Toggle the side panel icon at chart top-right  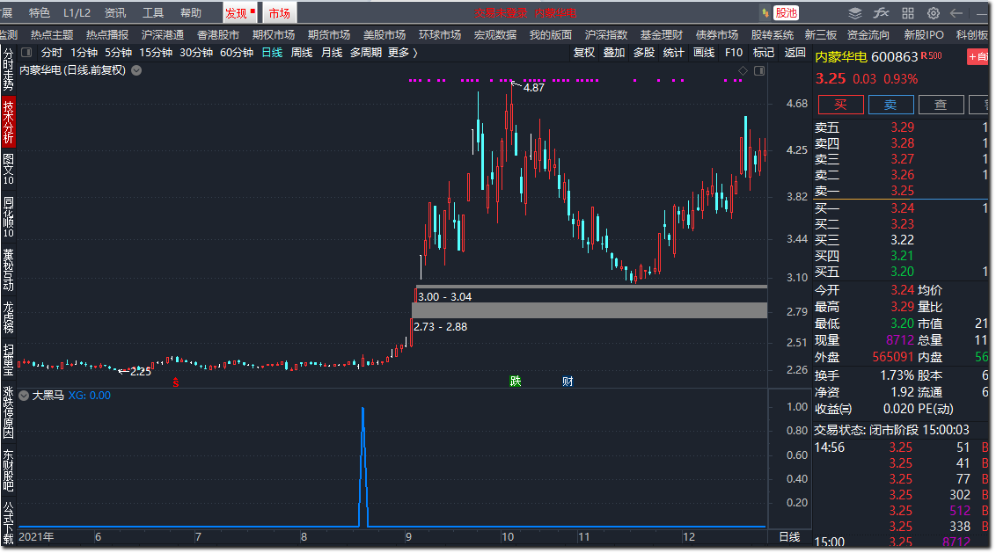pyautogui.click(x=759, y=70)
